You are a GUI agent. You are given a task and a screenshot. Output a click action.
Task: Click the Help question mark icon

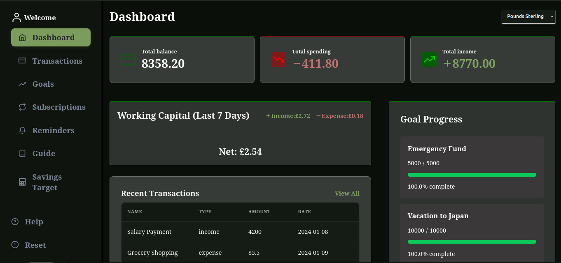(x=15, y=222)
